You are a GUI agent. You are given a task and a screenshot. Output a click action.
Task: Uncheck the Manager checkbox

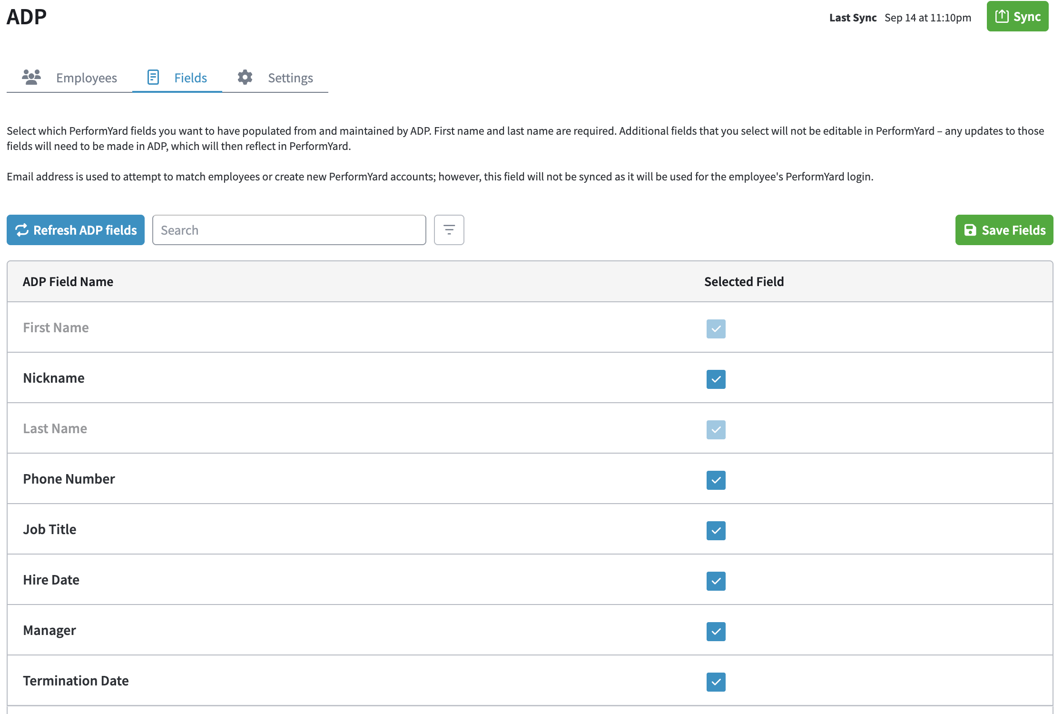tap(716, 632)
